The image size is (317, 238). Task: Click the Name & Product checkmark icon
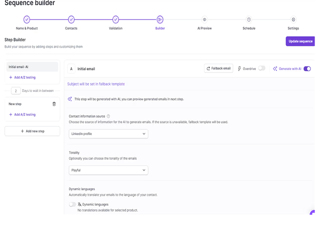coord(27,19)
